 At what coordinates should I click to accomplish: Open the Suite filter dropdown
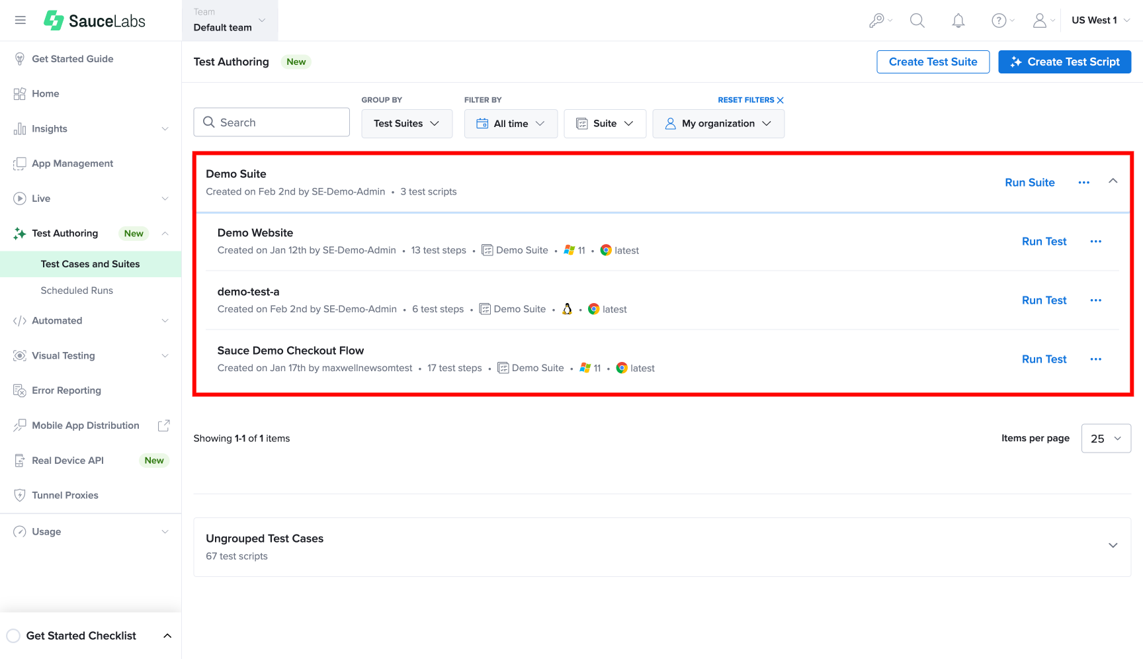tap(605, 124)
